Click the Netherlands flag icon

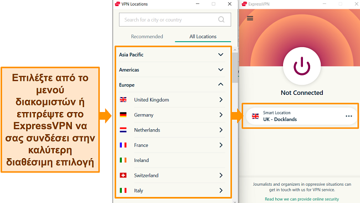point(123,130)
